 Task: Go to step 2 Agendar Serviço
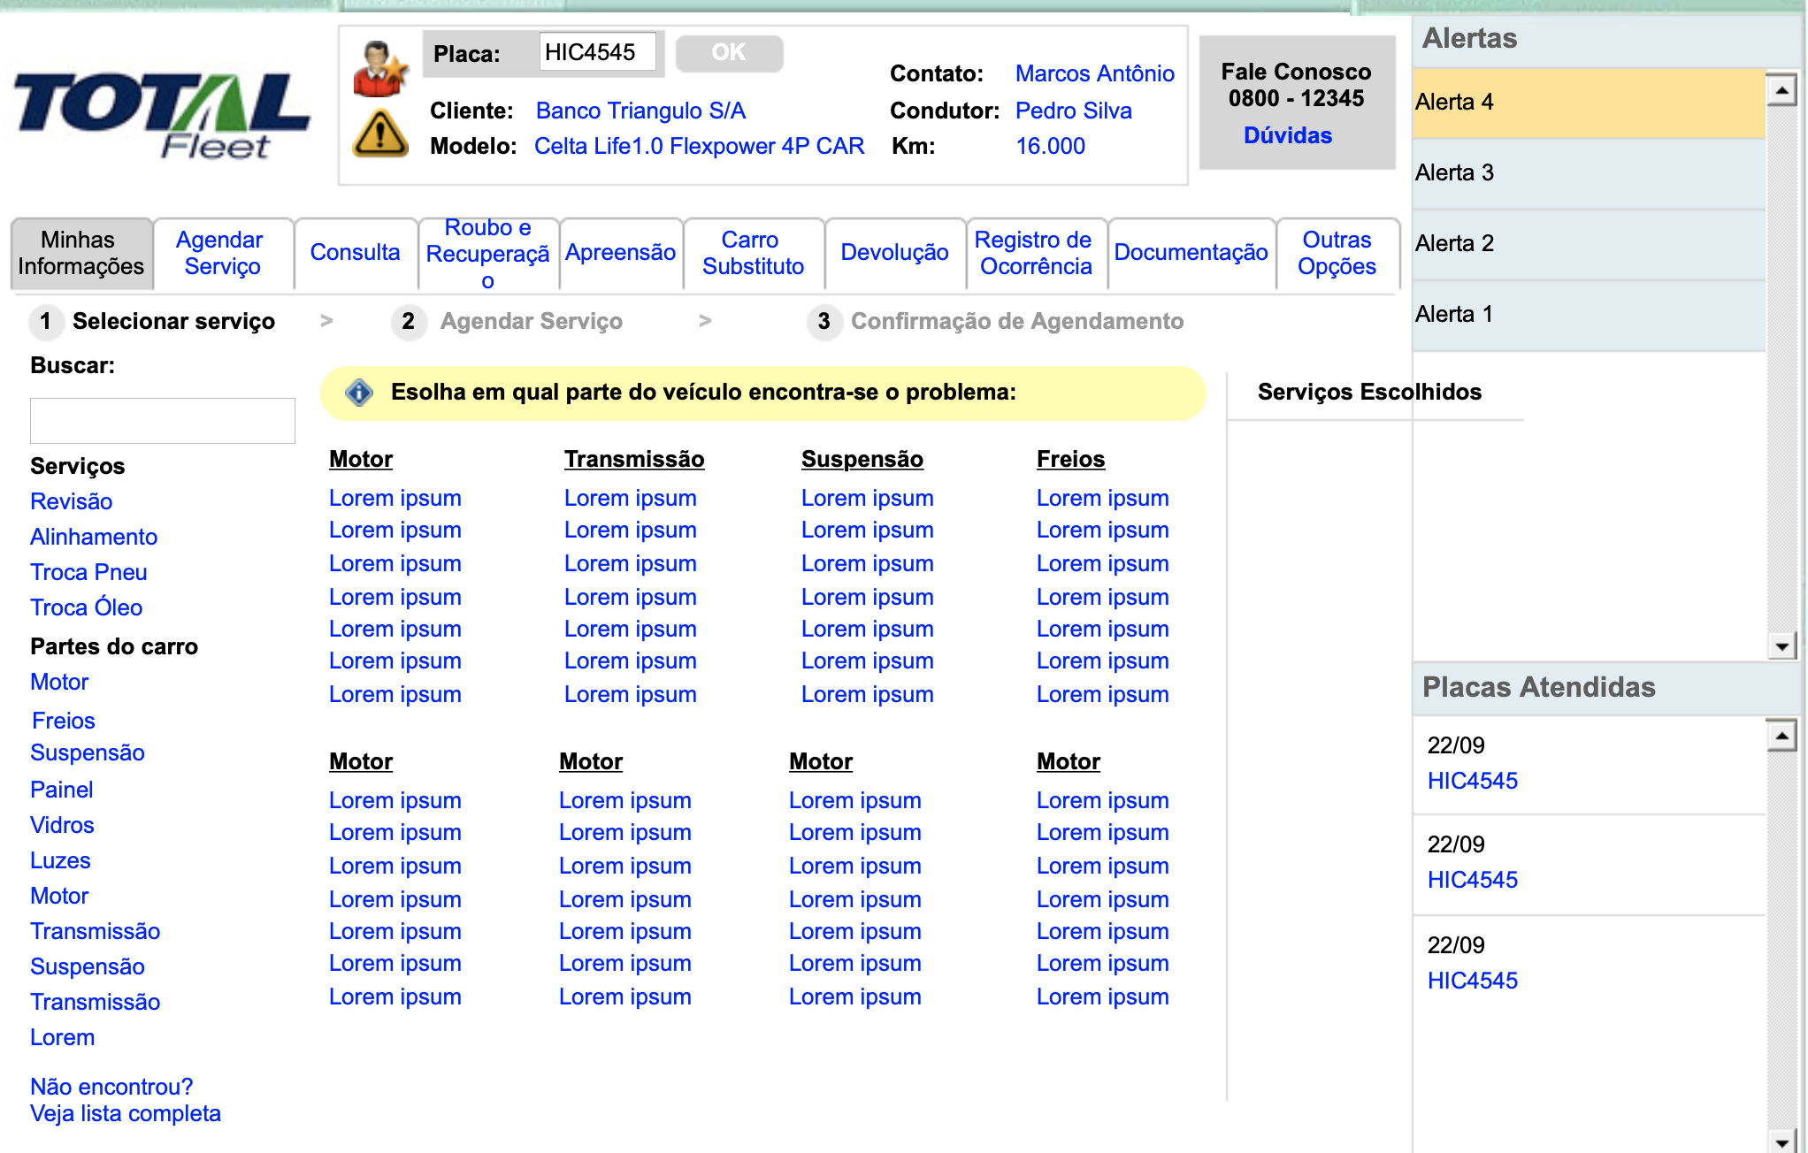coord(531,321)
